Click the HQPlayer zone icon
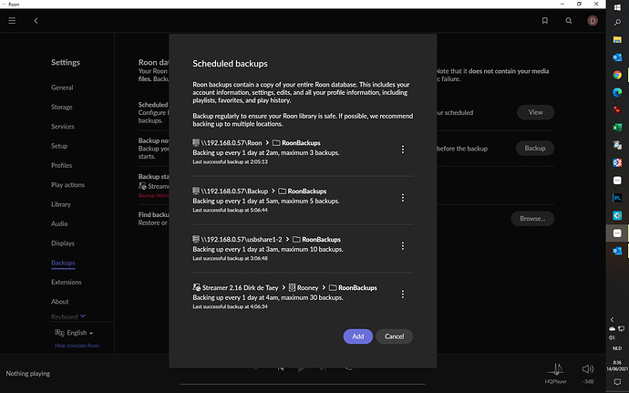Screen dimensions: 629x393 pyautogui.click(x=556, y=369)
